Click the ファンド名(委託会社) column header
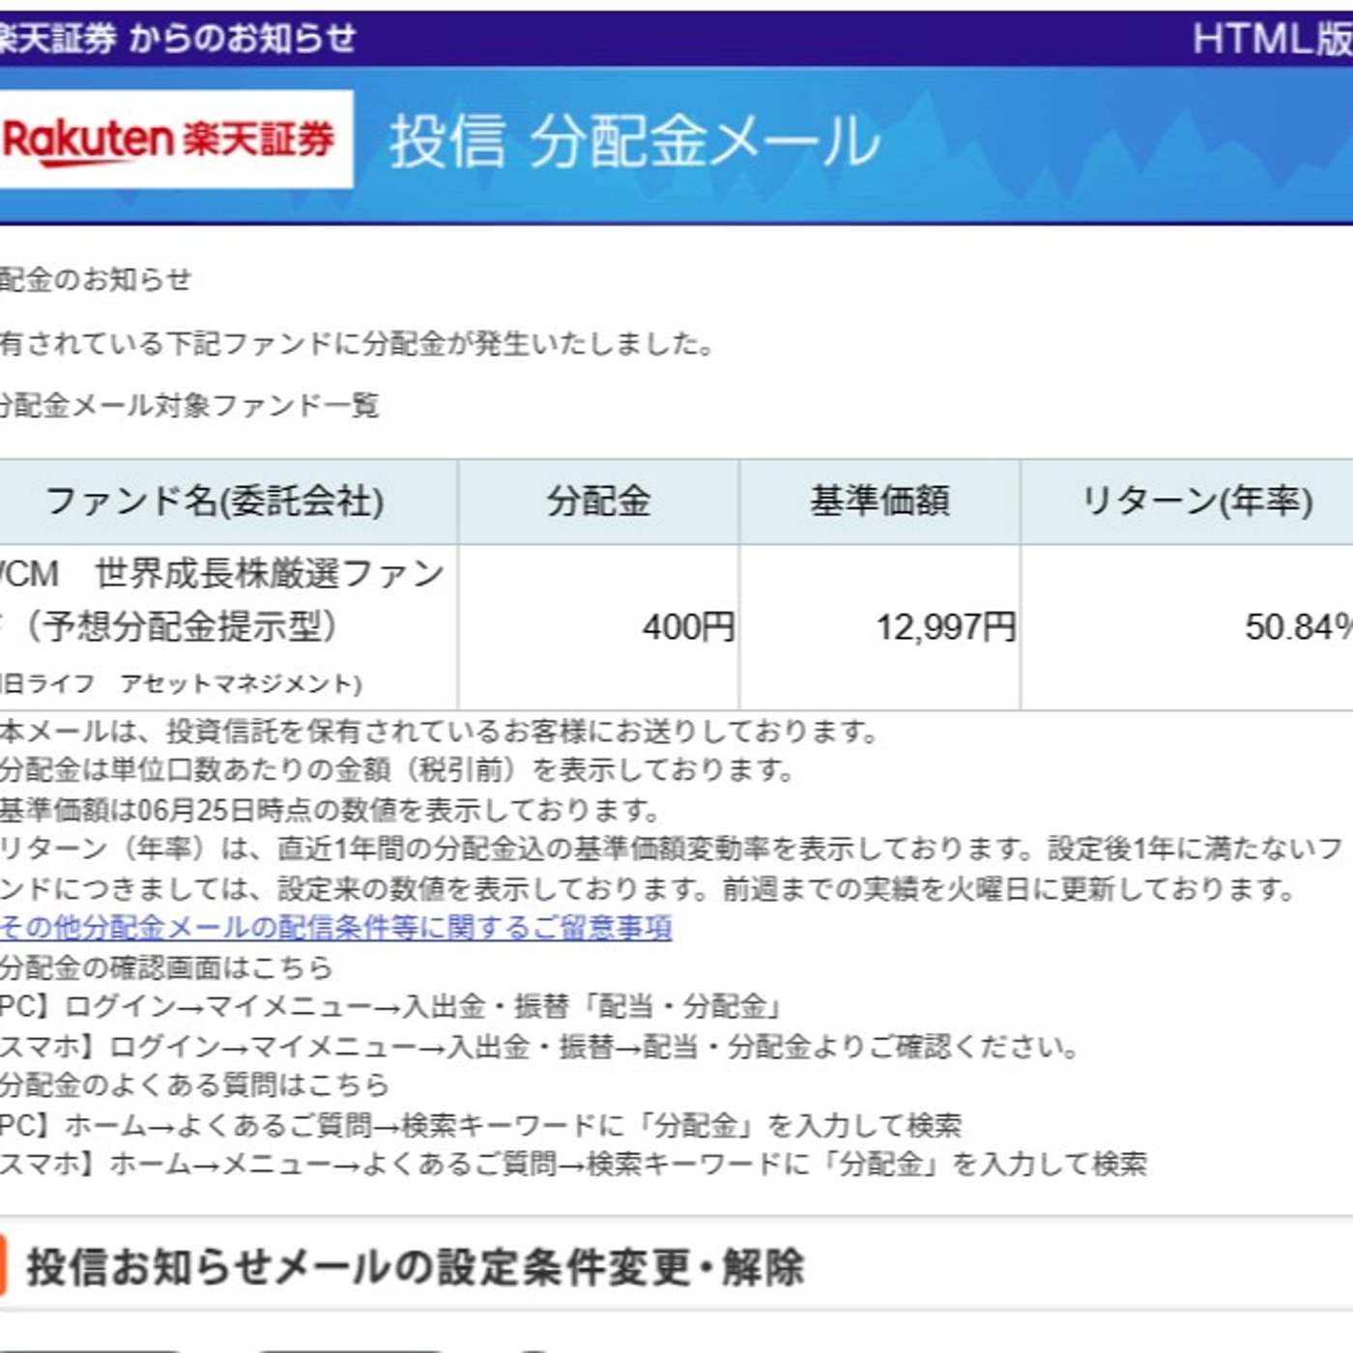 coord(215,501)
